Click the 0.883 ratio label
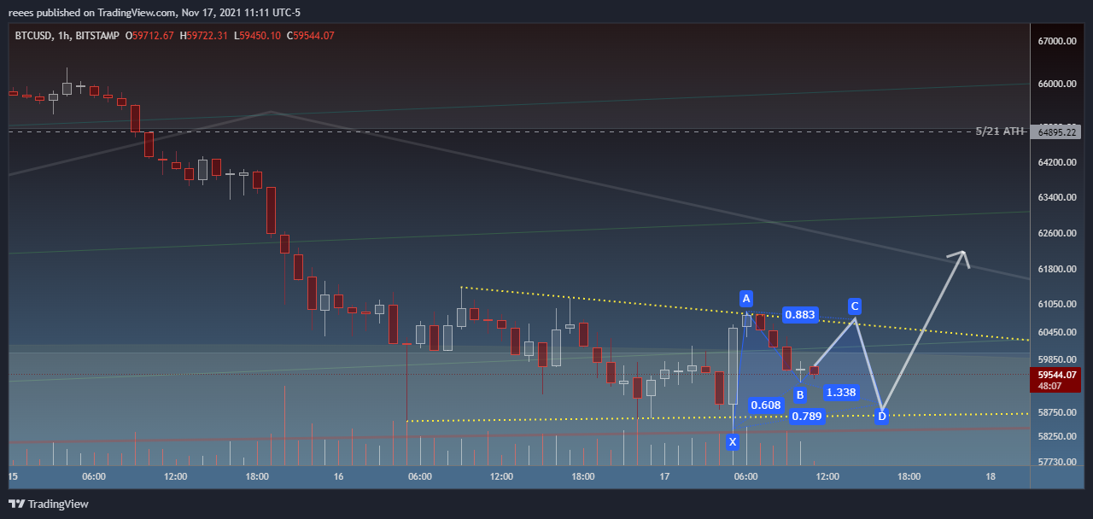 point(800,315)
